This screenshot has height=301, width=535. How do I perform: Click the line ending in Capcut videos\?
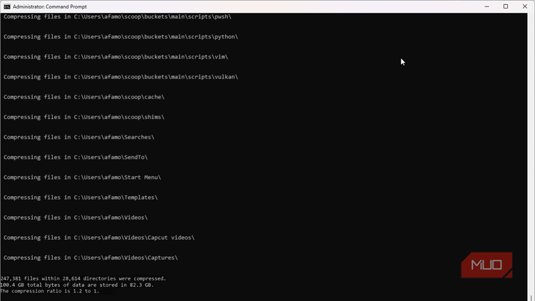[x=99, y=238]
